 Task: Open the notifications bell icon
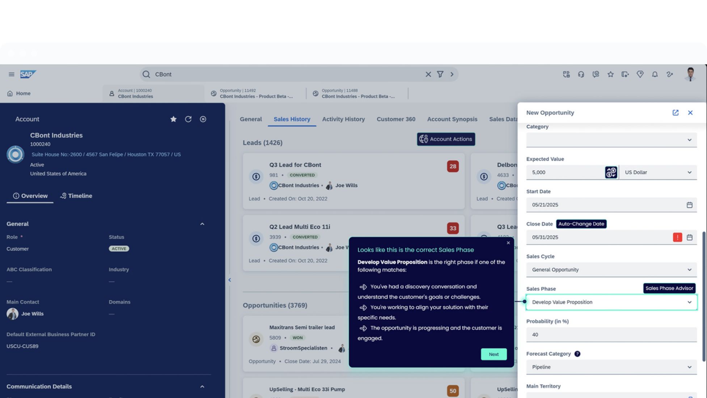click(x=655, y=74)
